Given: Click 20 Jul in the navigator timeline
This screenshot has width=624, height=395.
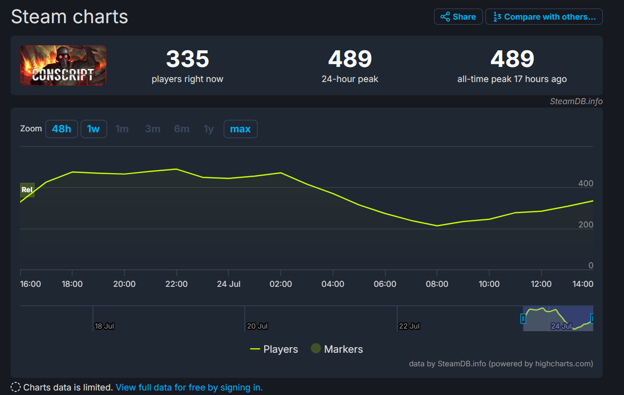Looking at the screenshot, I should coord(257,326).
